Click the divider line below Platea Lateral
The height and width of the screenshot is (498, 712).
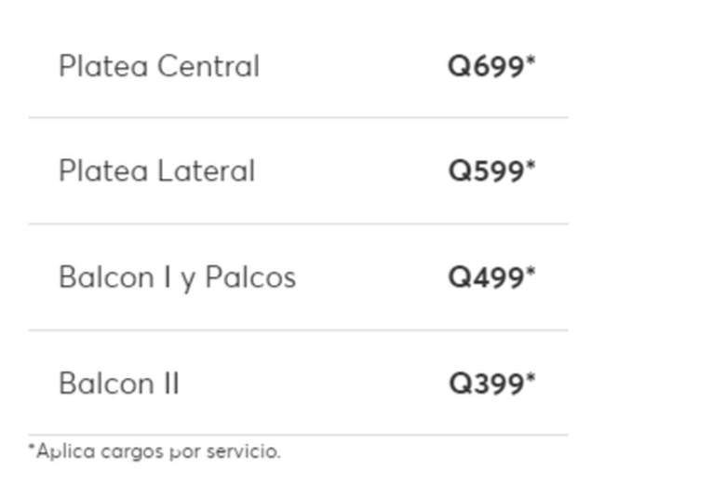point(299,223)
